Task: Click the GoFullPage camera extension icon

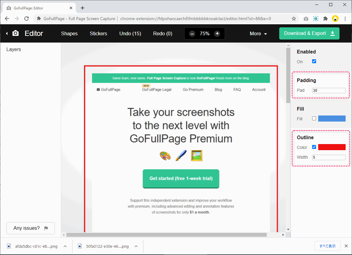Action: click(306, 19)
